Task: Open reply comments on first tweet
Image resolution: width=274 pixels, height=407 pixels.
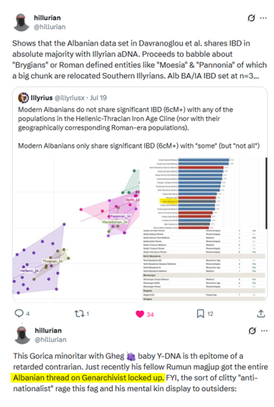Action: coord(19,313)
